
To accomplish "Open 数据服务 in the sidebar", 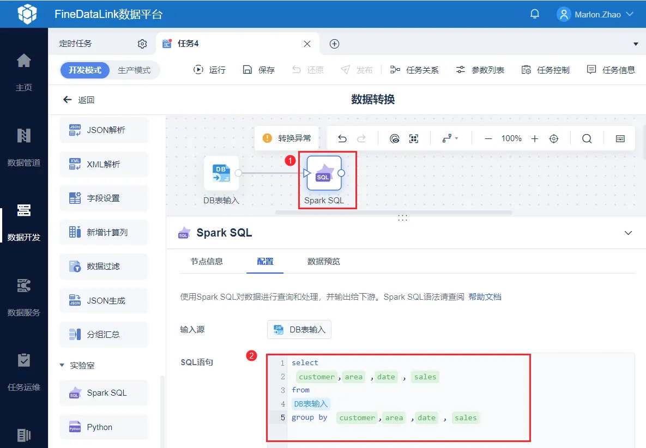I will [24, 297].
